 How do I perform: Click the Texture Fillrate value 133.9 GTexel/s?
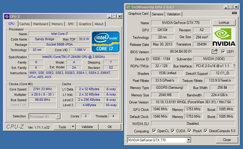pyautogui.click(x=220, y=80)
